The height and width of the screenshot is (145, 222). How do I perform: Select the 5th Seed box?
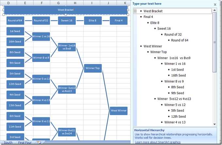click(15, 74)
